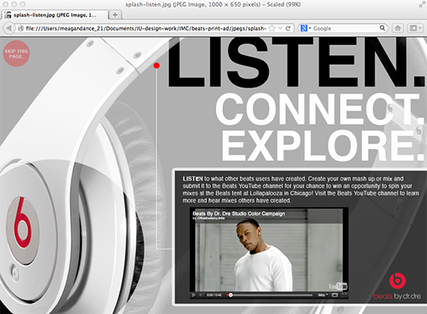
Task: Click the red dot marker near LISTEN
Action: [x=156, y=65]
